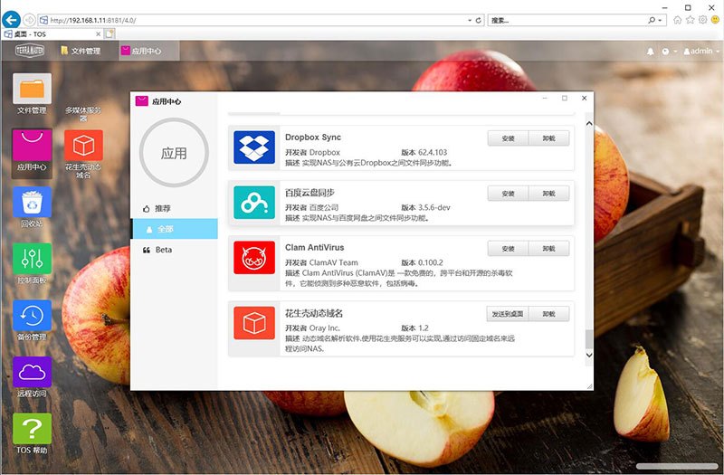Uninstall Dropbox Sync with 卸载 button
The image size is (724, 475).
click(x=548, y=138)
